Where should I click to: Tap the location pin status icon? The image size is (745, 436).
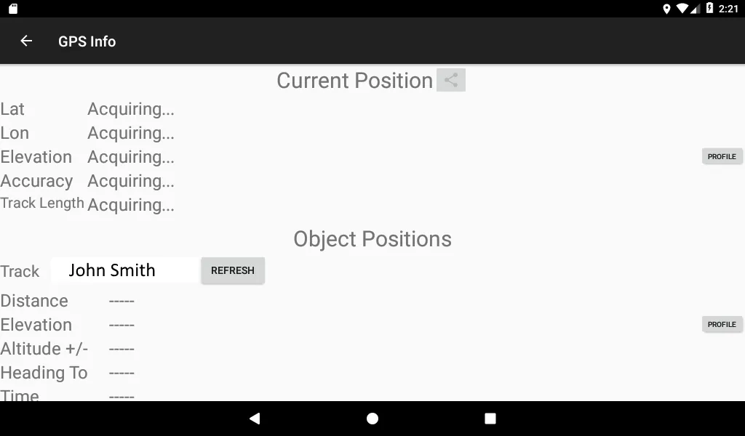pos(666,9)
